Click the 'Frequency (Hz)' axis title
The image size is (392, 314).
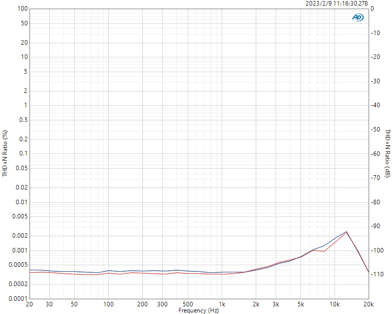pos(198,310)
